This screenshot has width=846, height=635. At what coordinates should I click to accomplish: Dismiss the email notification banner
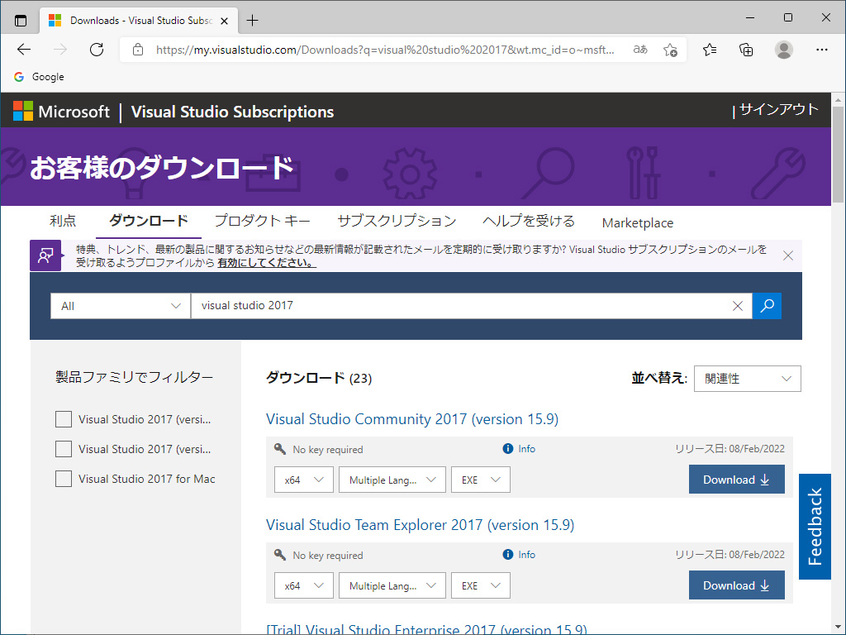click(787, 255)
